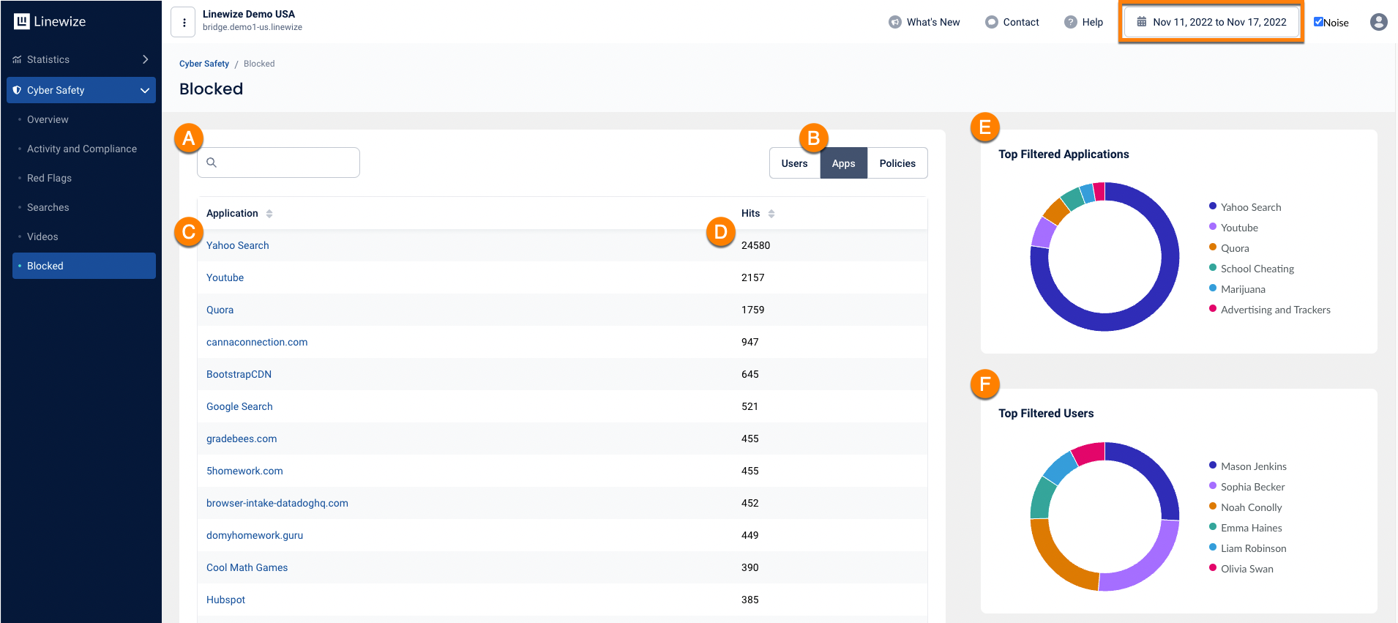
Task: Open the three-dot device menu
Action: click(x=183, y=22)
